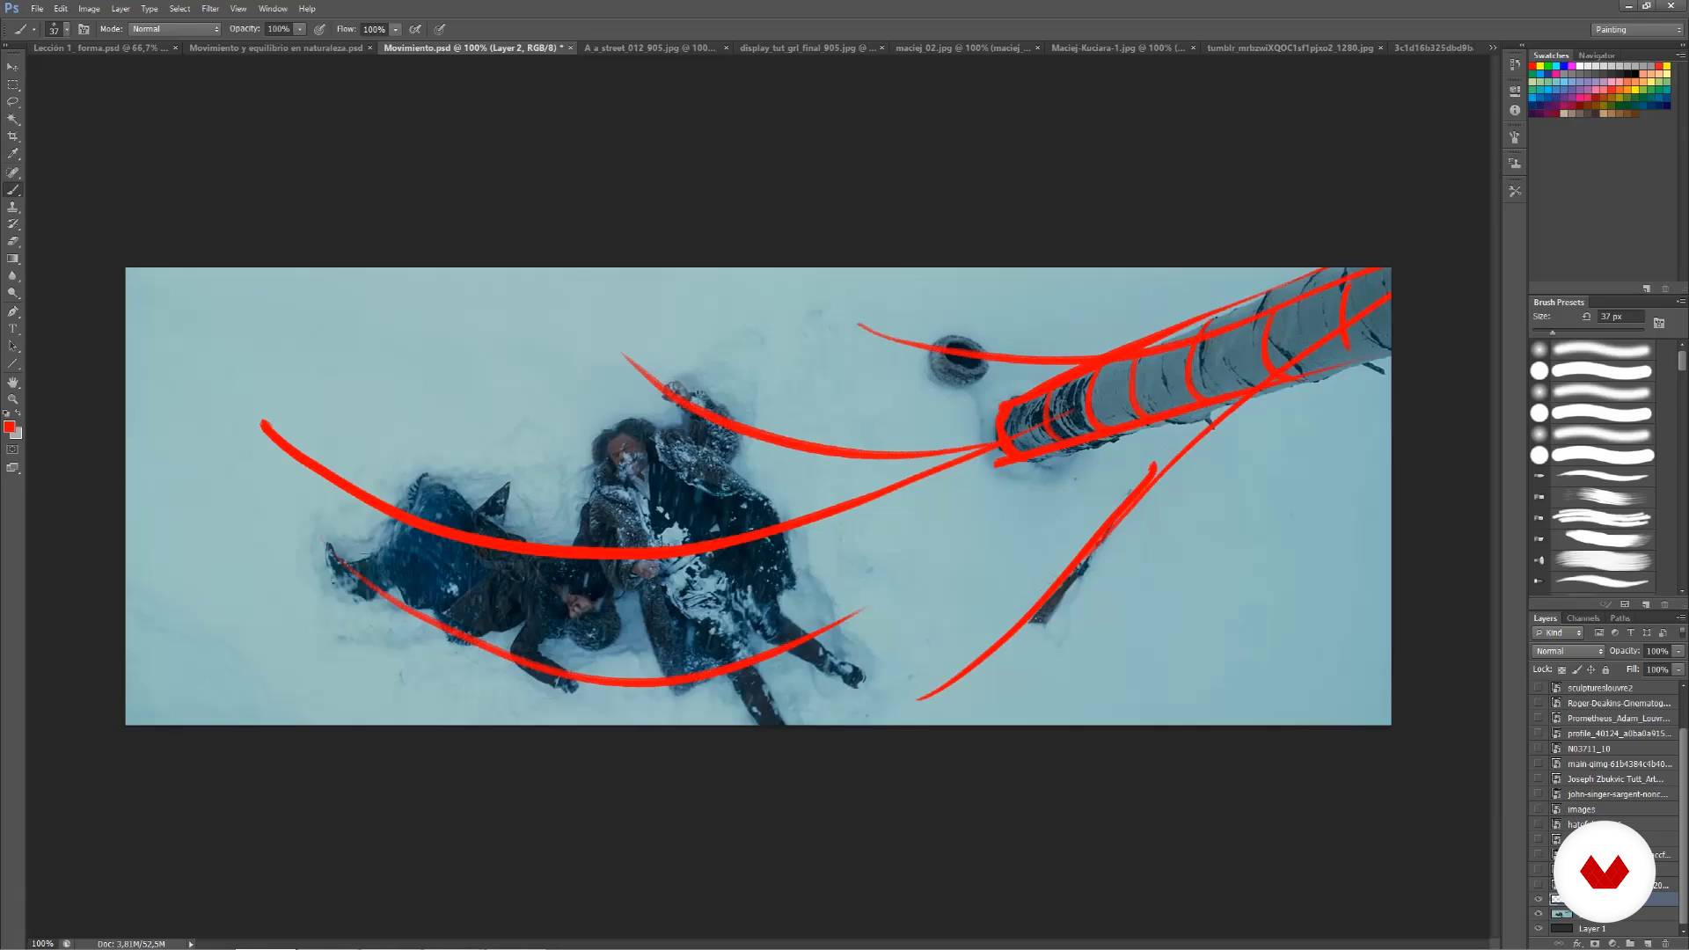
Task: Select the Hand tool
Action: [x=12, y=383]
